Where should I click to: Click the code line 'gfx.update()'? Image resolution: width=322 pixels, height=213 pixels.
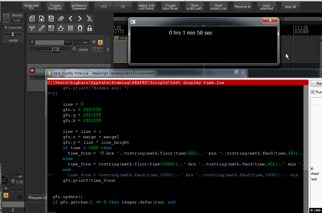click(x=68, y=197)
